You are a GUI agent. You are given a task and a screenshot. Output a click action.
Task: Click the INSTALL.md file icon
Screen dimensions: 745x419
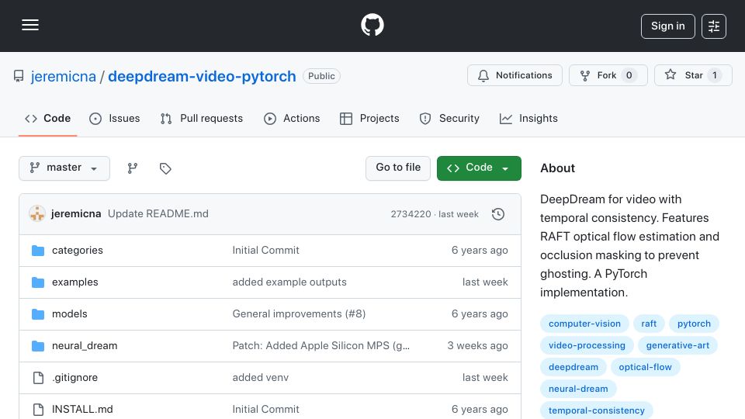click(38, 410)
